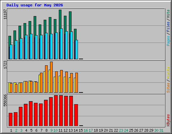Click day 2 on the x-axis
Screen dimensions: 172x134
pyautogui.click(x=16, y=130)
